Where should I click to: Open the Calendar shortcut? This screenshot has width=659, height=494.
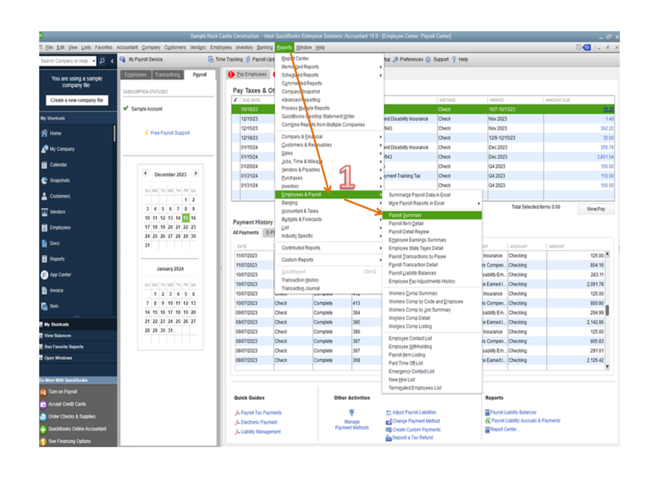[54, 165]
